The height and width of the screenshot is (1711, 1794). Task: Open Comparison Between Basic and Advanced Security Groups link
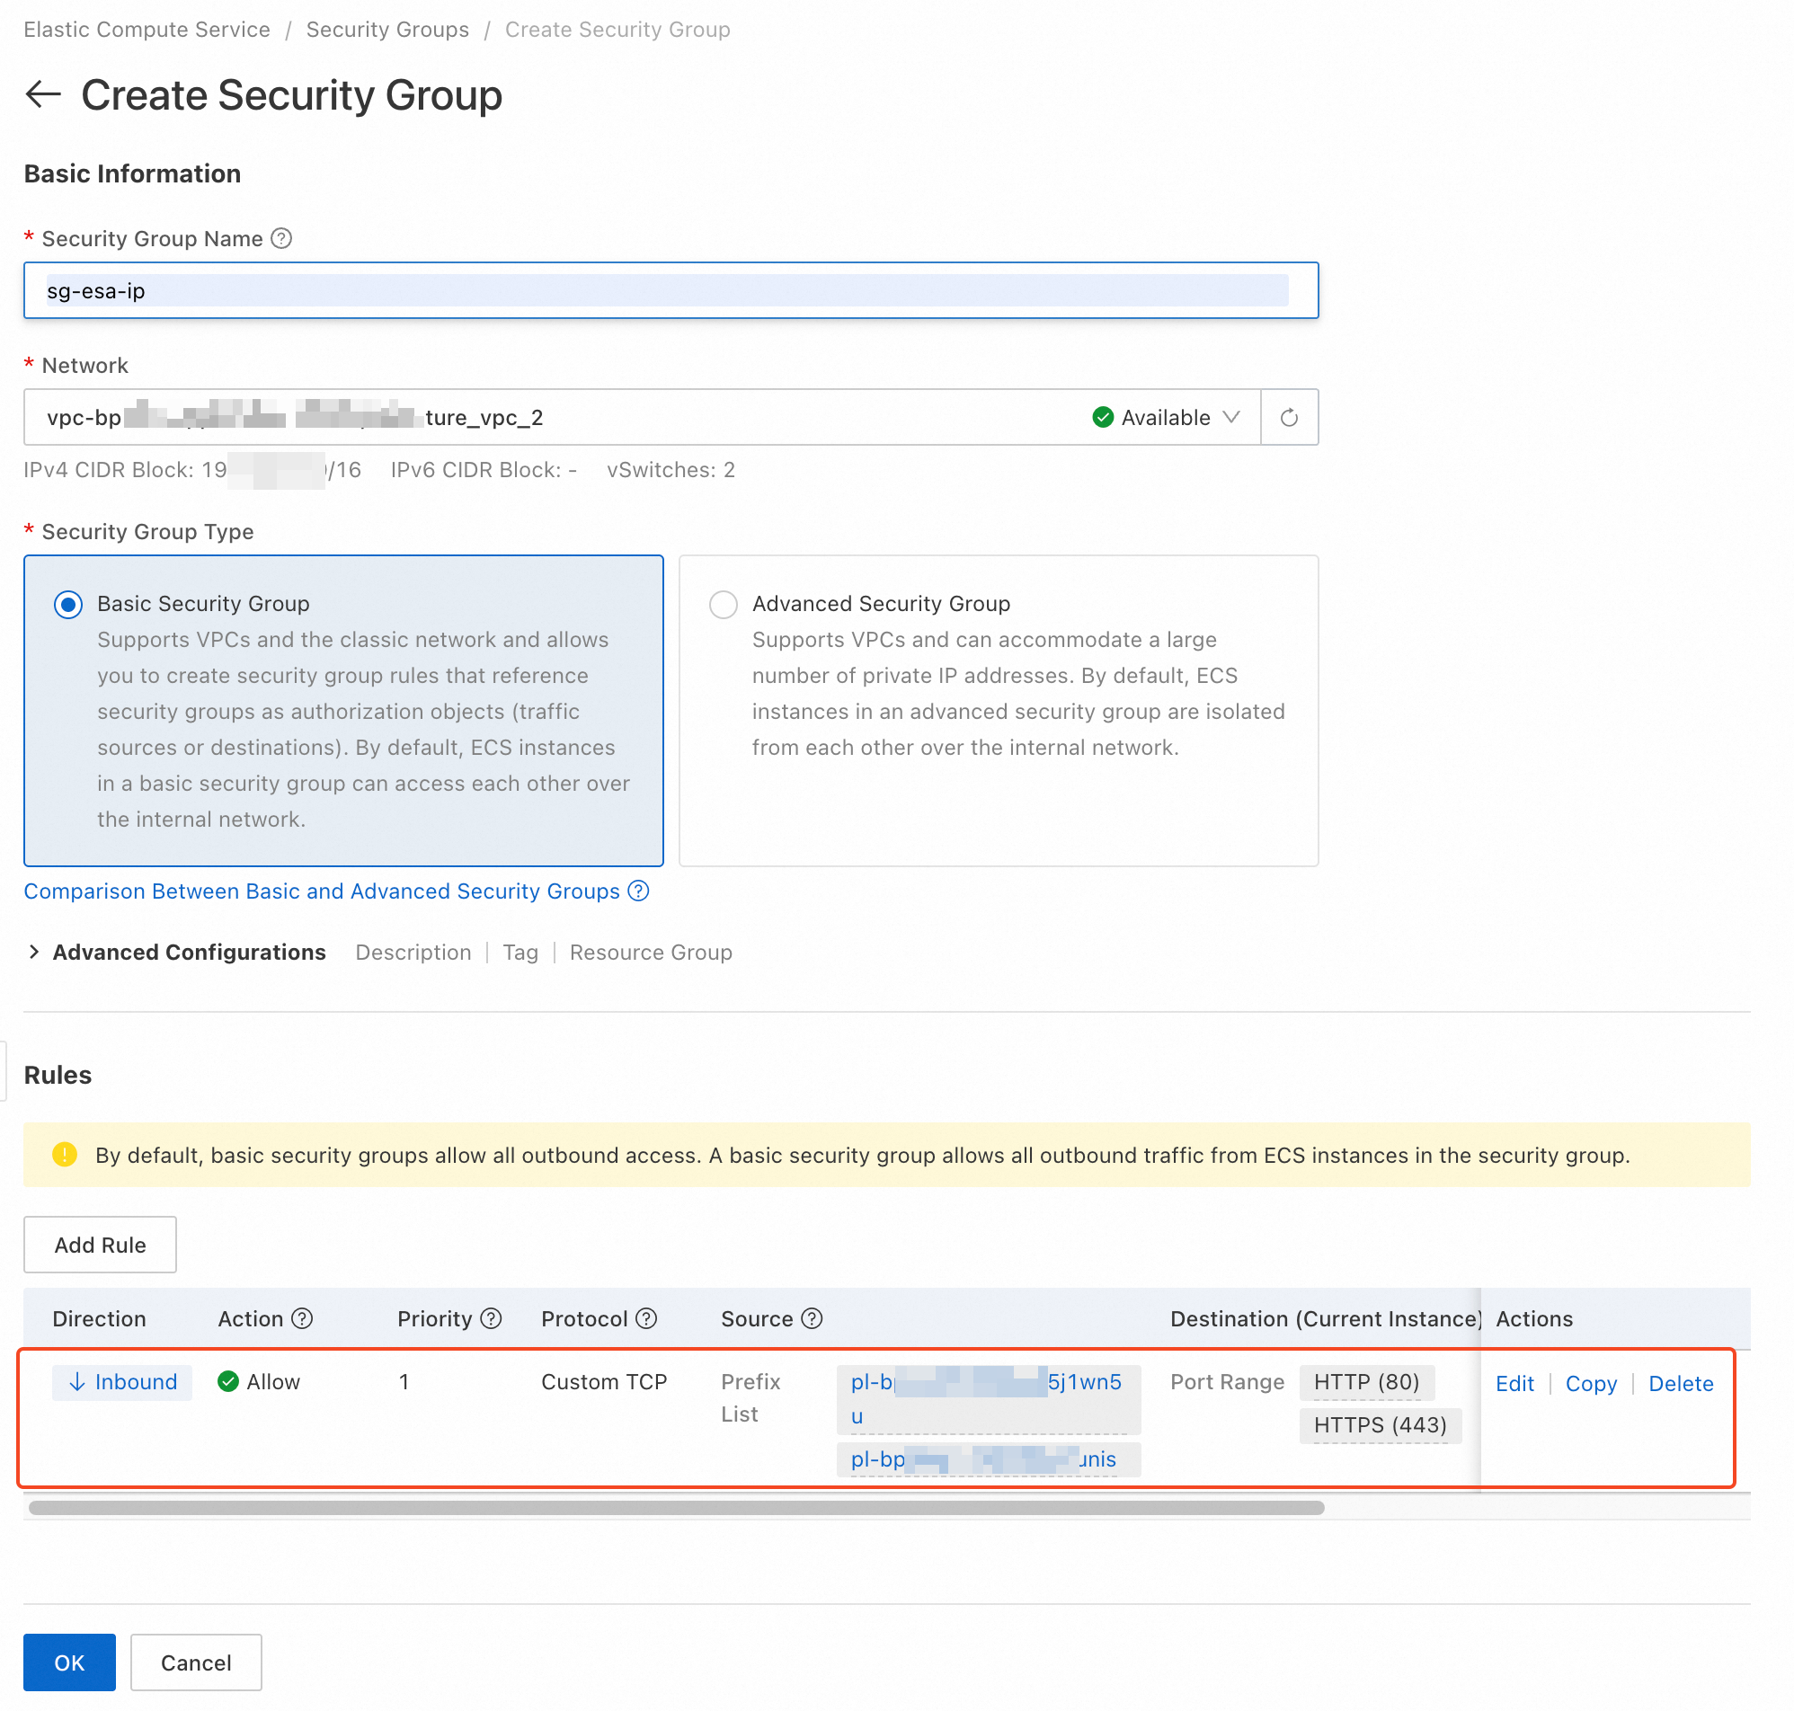[322, 891]
